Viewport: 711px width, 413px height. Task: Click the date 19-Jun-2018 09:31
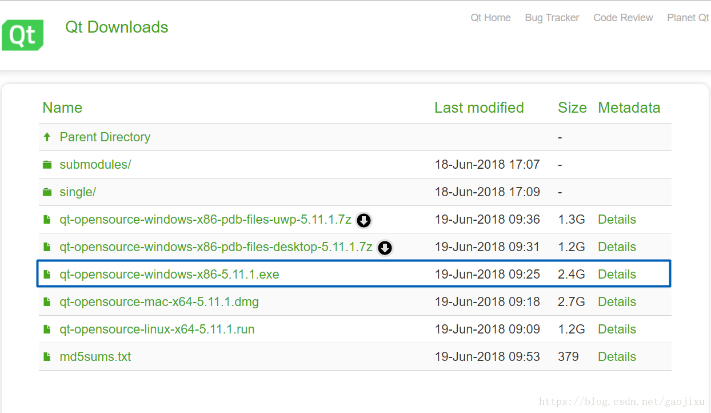coord(487,247)
